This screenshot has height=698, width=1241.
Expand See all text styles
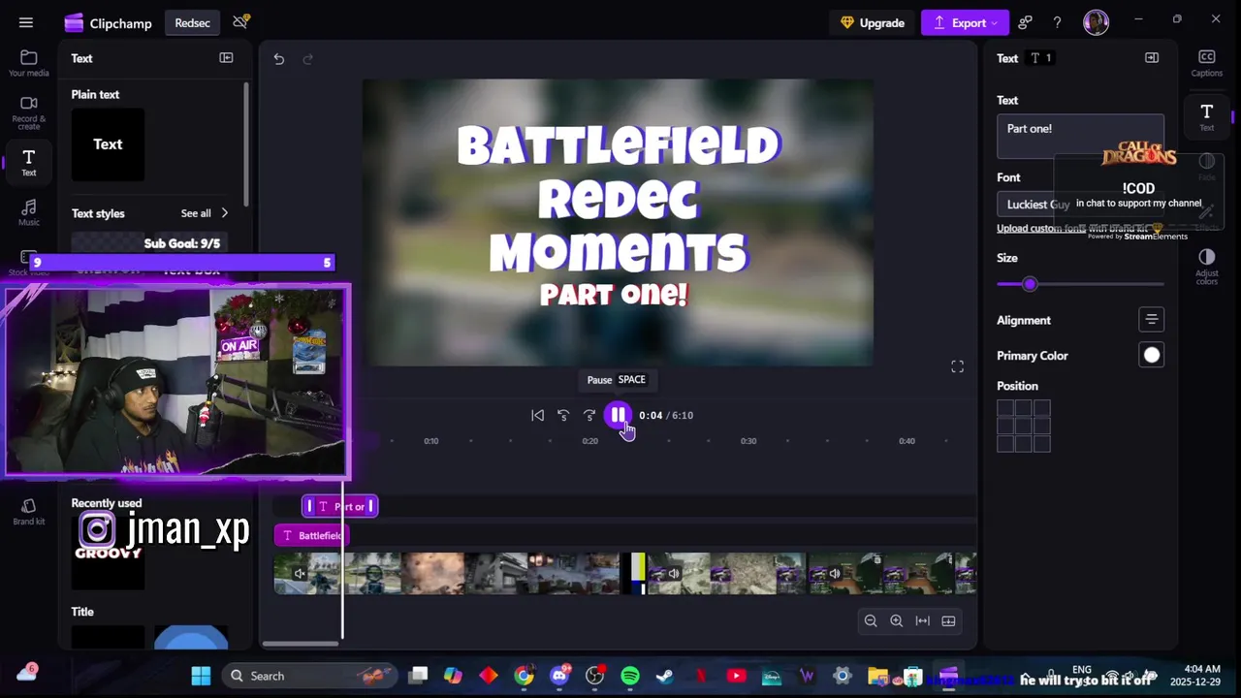205,213
